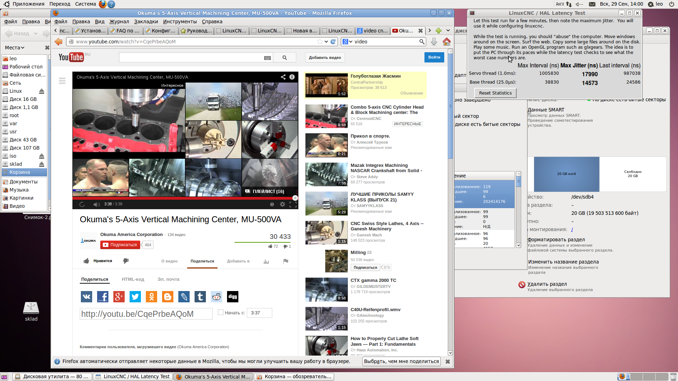
Task: Click the Reddit share icon
Action: point(216,297)
